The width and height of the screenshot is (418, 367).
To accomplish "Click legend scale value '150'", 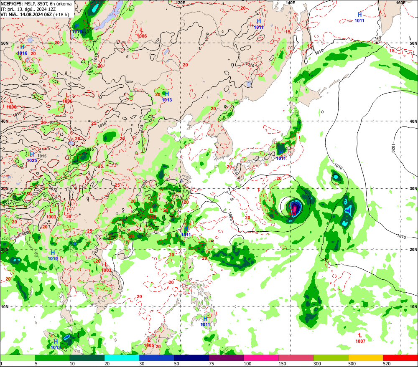I will (x=282, y=364).
